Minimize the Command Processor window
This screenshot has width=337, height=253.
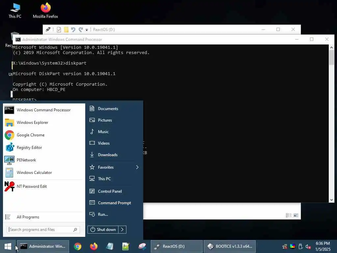(x=297, y=40)
